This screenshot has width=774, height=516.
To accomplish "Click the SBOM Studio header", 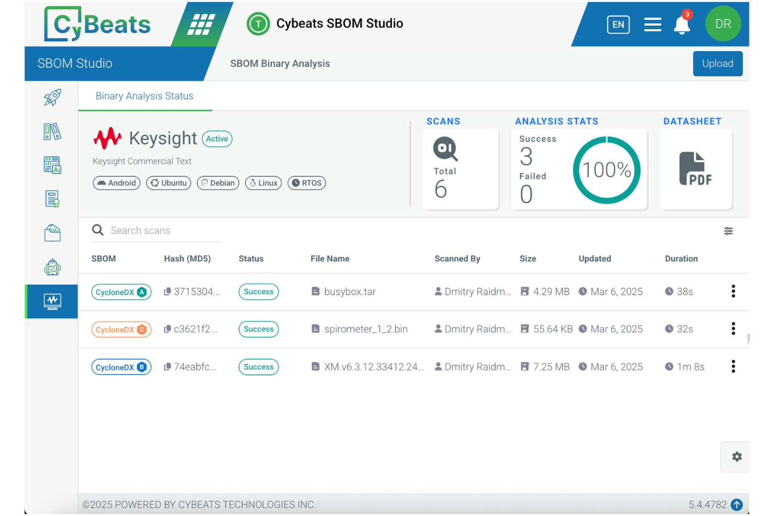I will click(x=75, y=63).
